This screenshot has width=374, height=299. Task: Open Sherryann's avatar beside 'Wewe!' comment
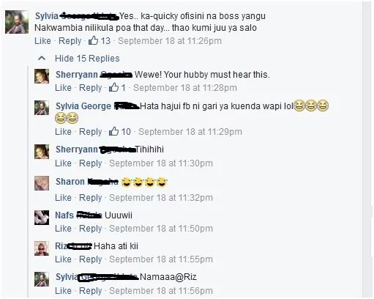click(x=42, y=76)
